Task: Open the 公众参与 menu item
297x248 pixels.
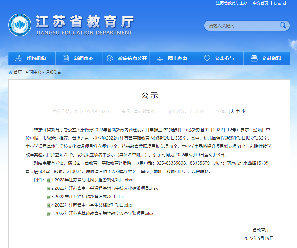Action: pos(224,59)
